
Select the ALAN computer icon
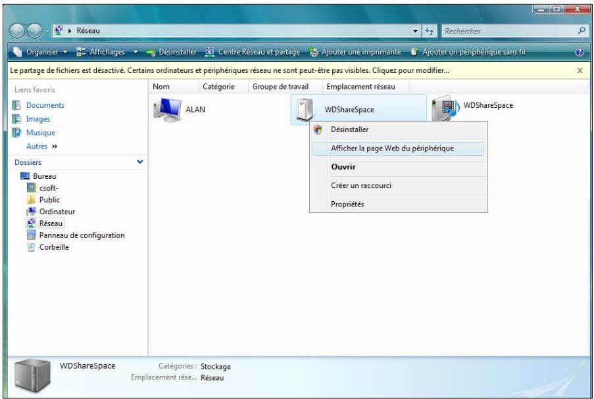click(x=168, y=109)
